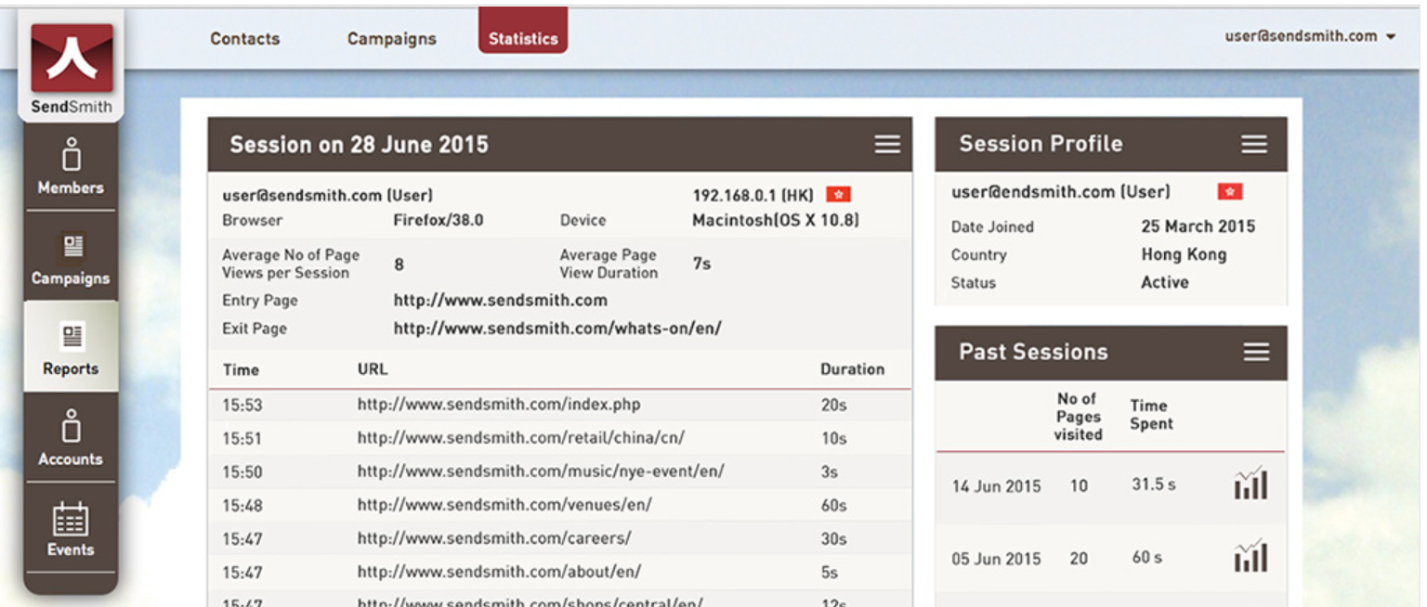
Task: Click the 7s average page view duration
Action: pyautogui.click(x=701, y=265)
